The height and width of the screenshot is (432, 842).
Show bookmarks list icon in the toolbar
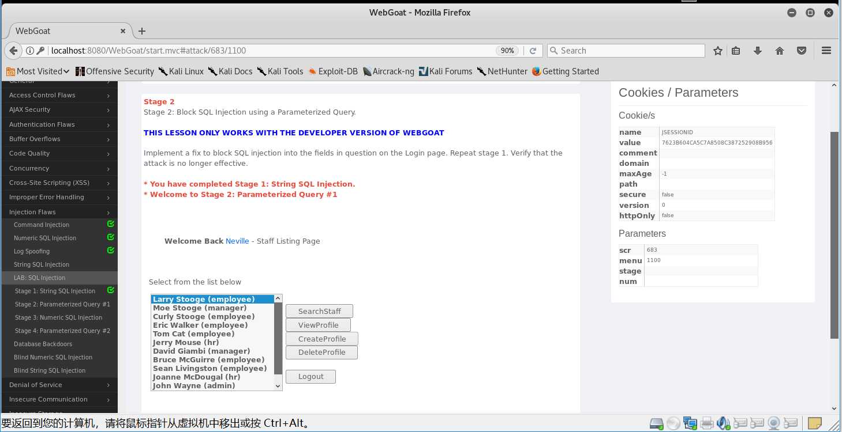tap(736, 51)
